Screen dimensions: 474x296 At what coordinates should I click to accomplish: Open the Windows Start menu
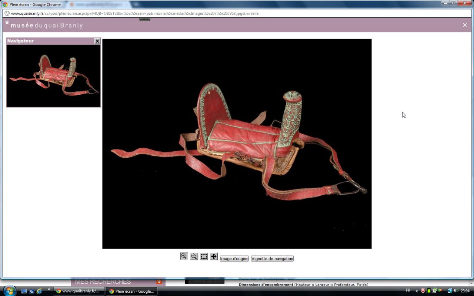(9, 290)
